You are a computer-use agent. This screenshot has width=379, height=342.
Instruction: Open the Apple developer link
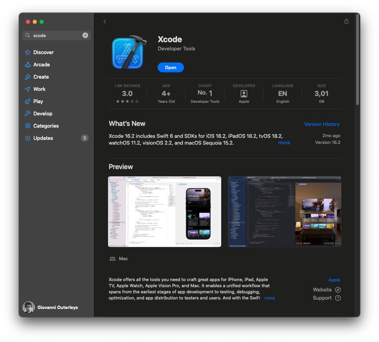tap(334, 280)
